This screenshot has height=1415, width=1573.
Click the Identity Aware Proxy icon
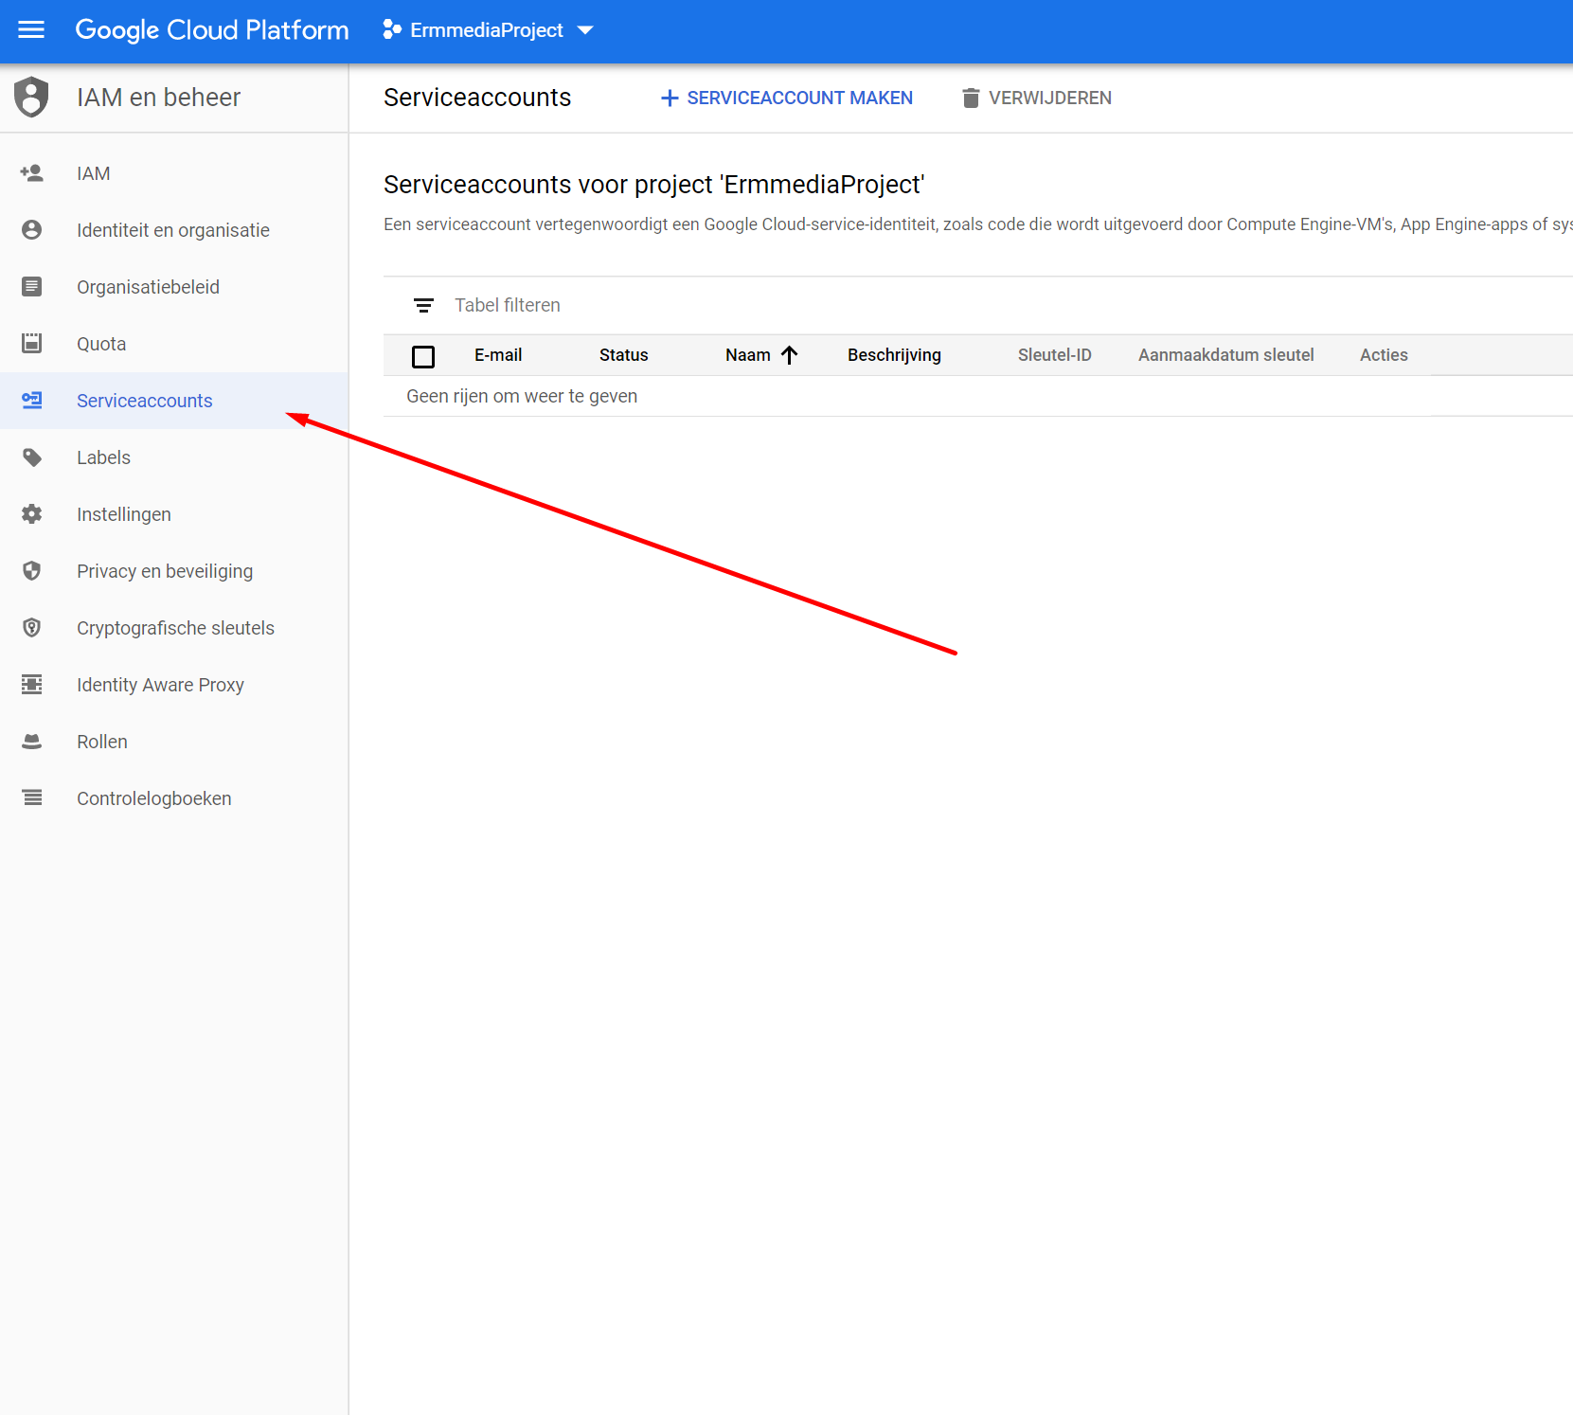click(x=31, y=685)
